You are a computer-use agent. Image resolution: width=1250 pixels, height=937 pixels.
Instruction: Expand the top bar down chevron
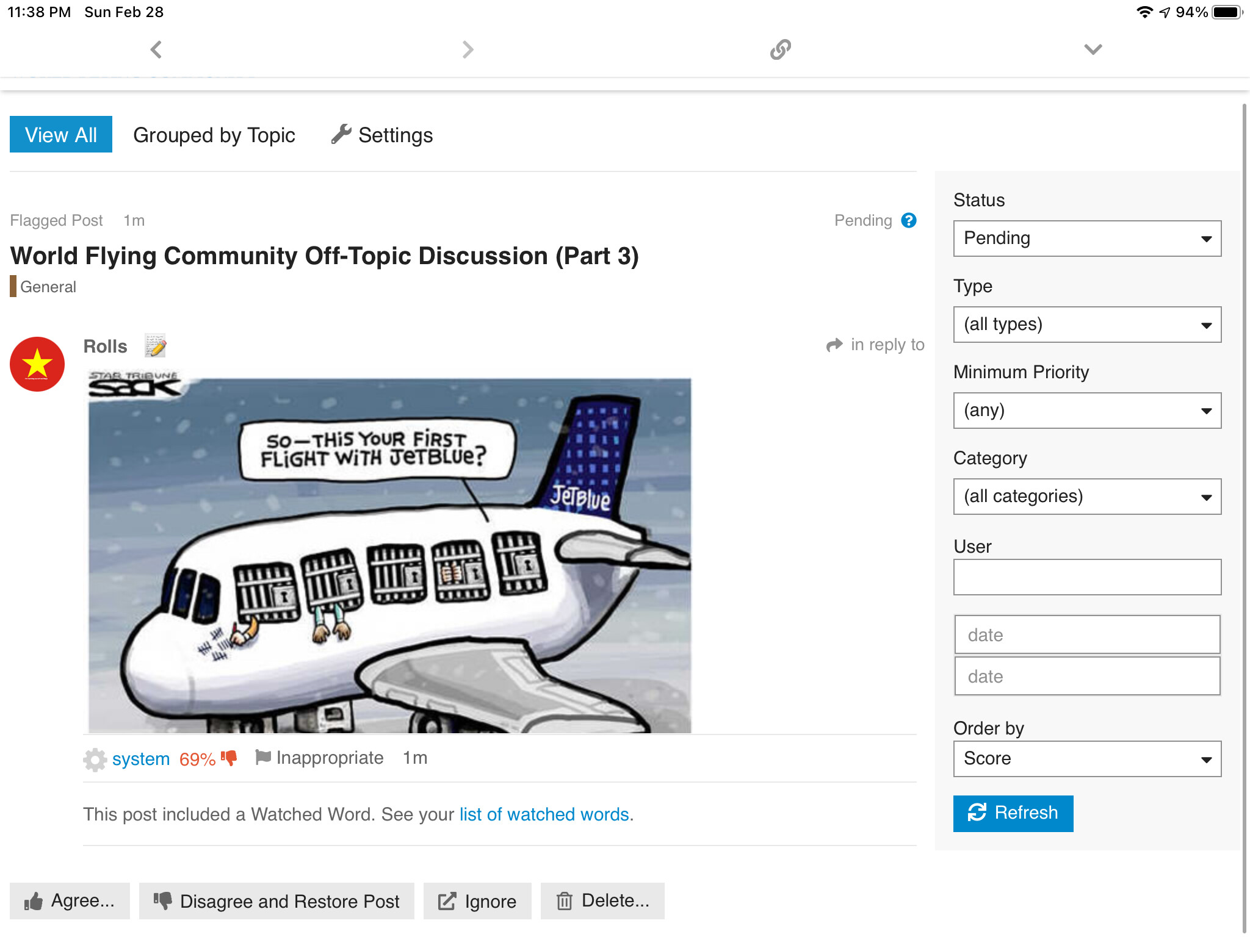pos(1093,49)
